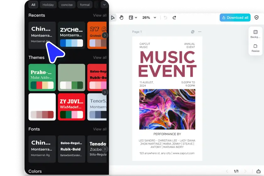The width and height of the screenshot is (264, 176).
Task: Select the formal filter tab
Action: (x=85, y=5)
